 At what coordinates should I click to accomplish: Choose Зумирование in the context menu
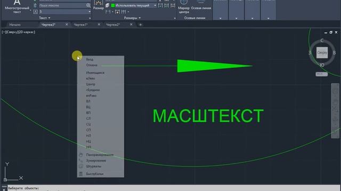[101, 161]
